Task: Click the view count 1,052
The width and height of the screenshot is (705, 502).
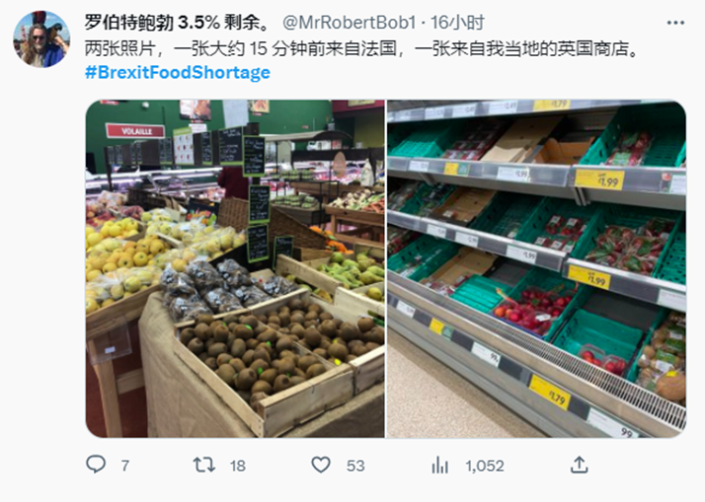Action: (485, 466)
